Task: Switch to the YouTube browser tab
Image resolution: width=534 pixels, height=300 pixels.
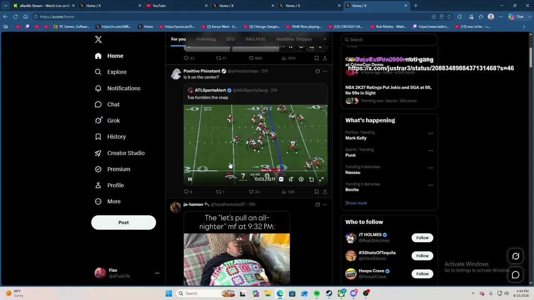Action: [177, 6]
